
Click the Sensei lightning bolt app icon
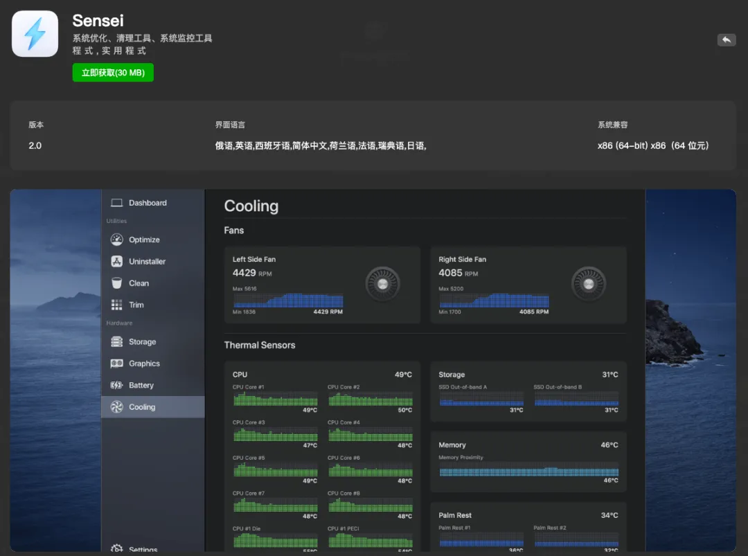(x=35, y=34)
